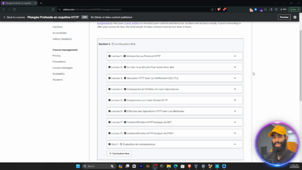Image resolution: width=302 pixels, height=170 pixels.
Task: Click Lecture 5 Comprendre Les Code title
Action: [147, 100]
